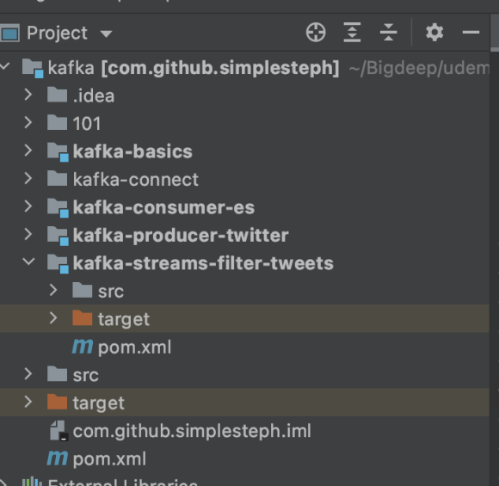Select nested pom.xml file name
This screenshot has height=486, width=499.
pos(134,348)
